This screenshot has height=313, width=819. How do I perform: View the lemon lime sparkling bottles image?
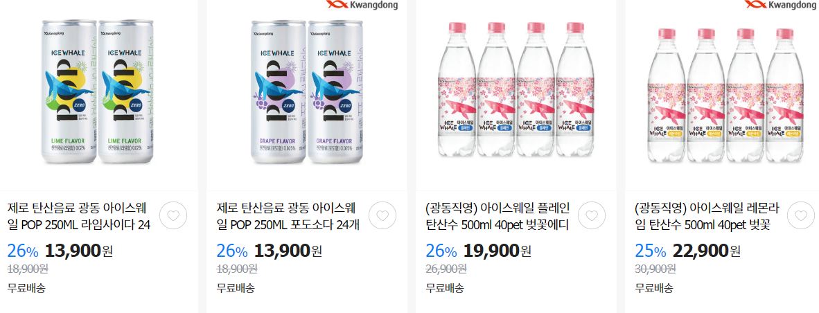pyautogui.click(x=725, y=94)
